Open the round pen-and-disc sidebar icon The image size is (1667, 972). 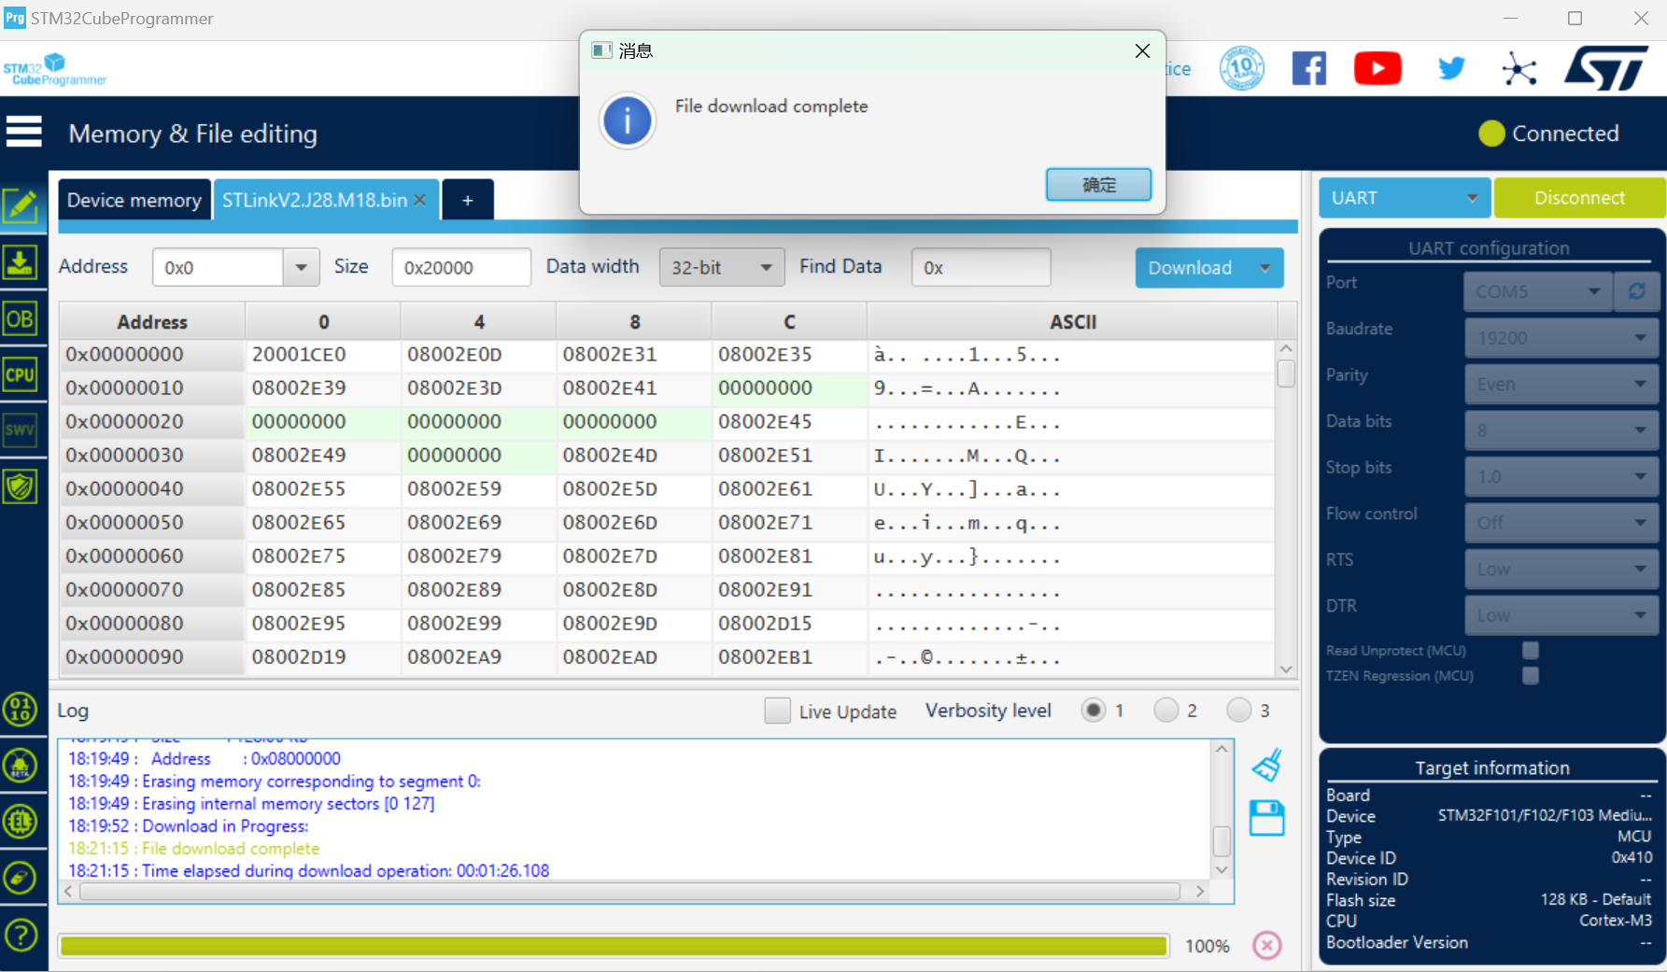(x=21, y=878)
